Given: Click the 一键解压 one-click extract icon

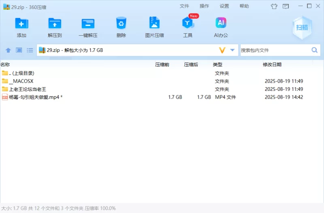Looking at the screenshot, I should [88, 23].
